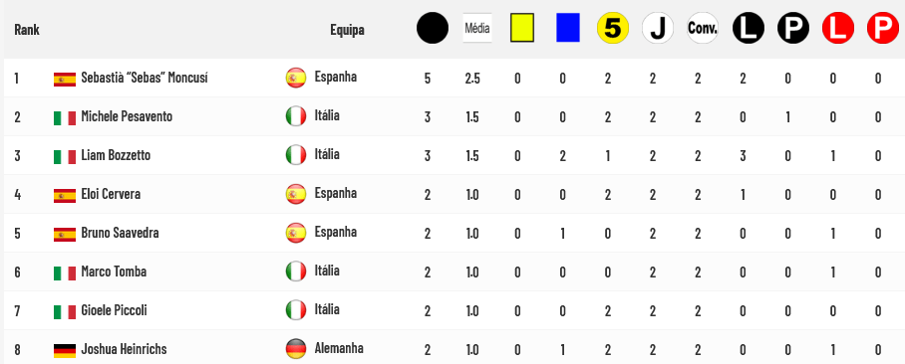The image size is (905, 364).
Task: Open Liam Bozzetto player page
Action: point(116,155)
